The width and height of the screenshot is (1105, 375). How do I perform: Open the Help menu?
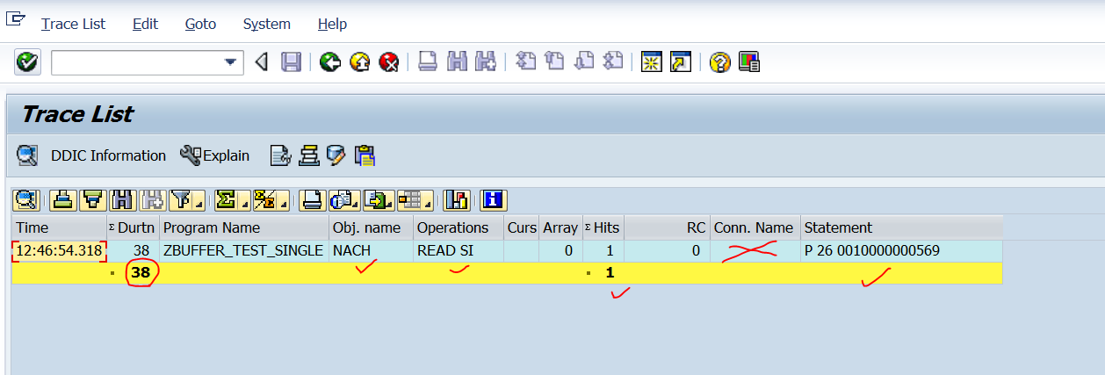332,24
